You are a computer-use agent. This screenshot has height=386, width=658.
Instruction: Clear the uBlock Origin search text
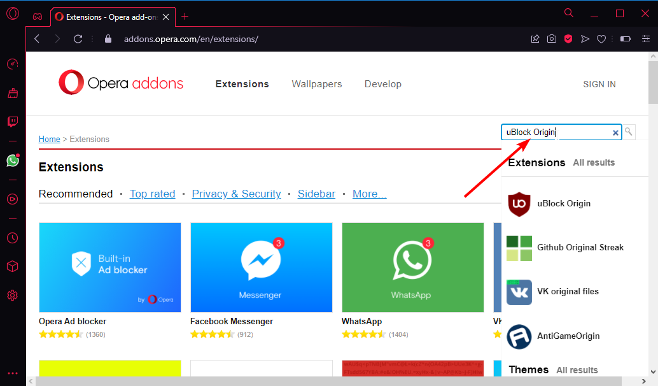(615, 132)
